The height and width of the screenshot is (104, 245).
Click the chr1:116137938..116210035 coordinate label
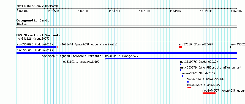(x=37, y=6)
